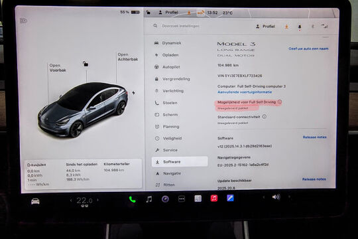Open the music note media icon
The height and width of the screenshot is (239, 358).
click(149, 199)
